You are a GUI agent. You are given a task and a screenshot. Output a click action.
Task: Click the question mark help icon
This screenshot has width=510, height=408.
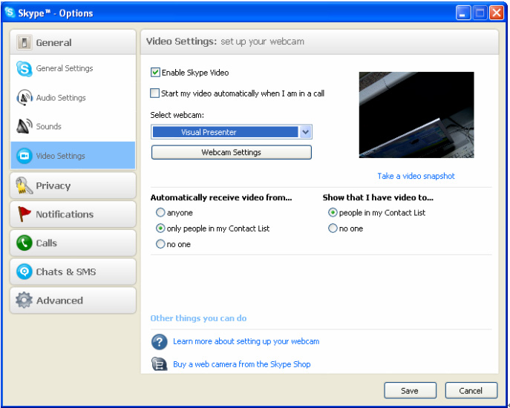pyautogui.click(x=160, y=342)
